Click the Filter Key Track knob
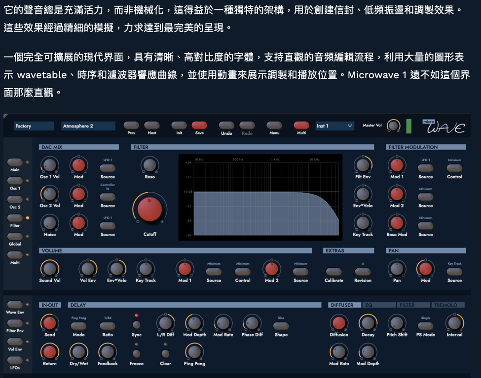This screenshot has width=481, height=378. (x=363, y=223)
